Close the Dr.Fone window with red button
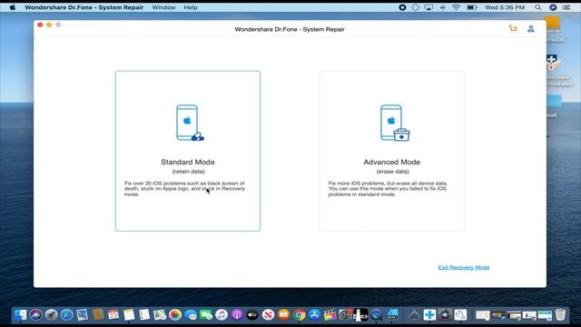 [x=40, y=25]
